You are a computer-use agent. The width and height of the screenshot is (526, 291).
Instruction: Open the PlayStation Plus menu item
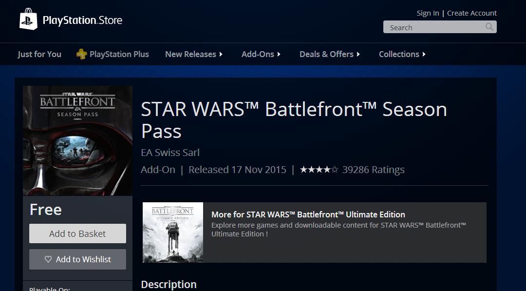119,54
